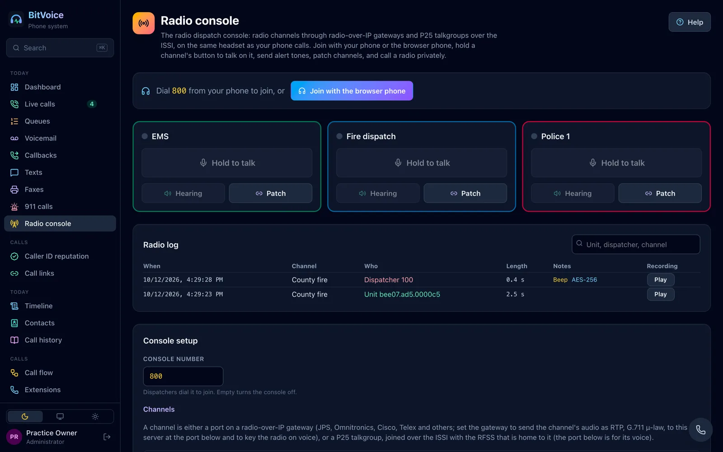Click the Radio console antenna sidebar icon
Screen dimensions: 723x452
pyautogui.click(x=14, y=224)
